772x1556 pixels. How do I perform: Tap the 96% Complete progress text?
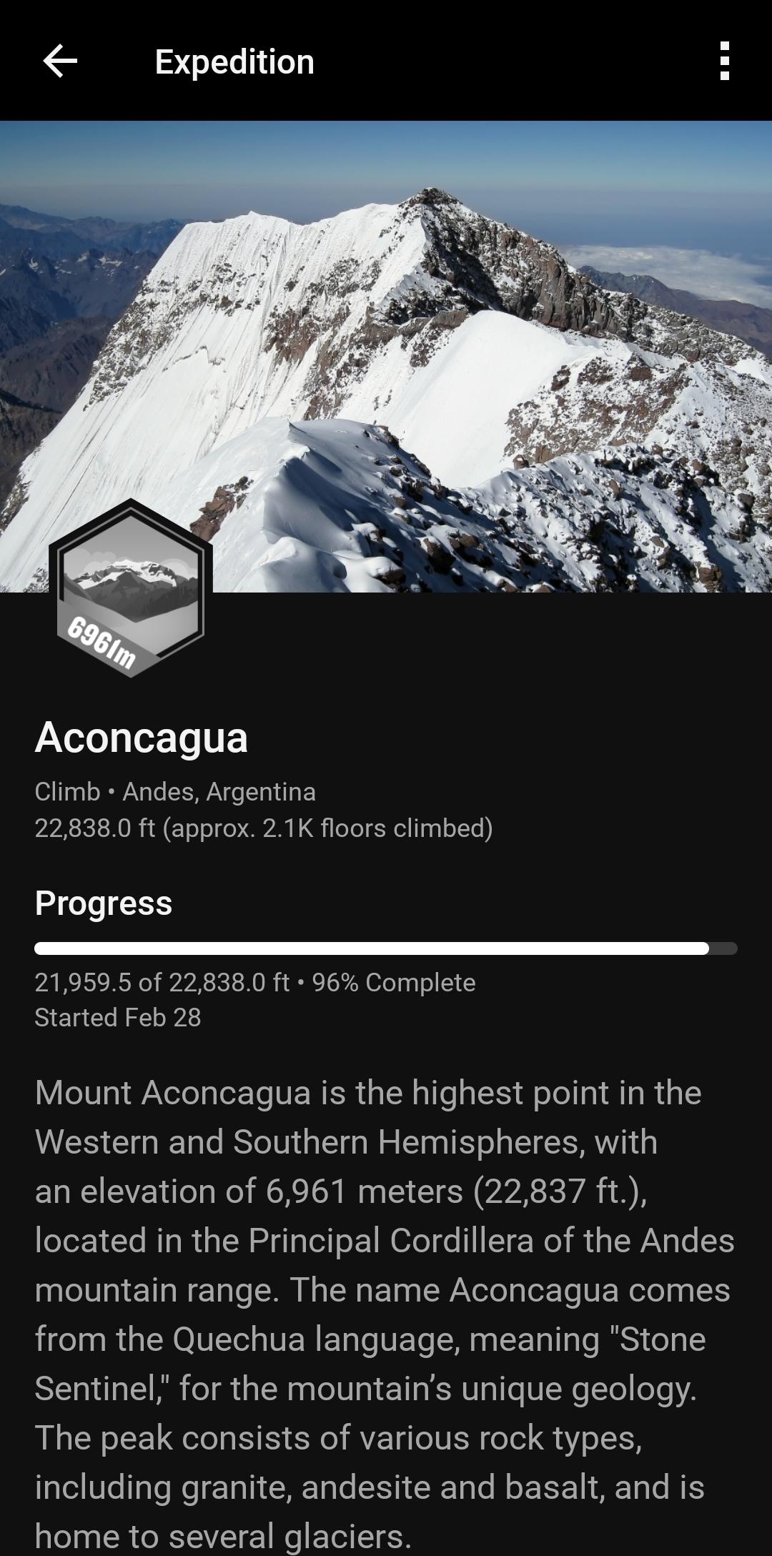(x=394, y=982)
